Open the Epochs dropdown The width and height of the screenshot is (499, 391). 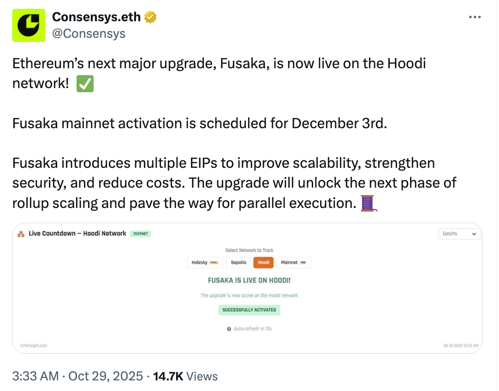(x=459, y=234)
